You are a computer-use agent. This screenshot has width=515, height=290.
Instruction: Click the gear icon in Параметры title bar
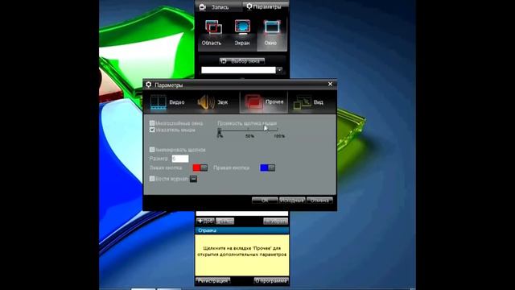tap(148, 85)
